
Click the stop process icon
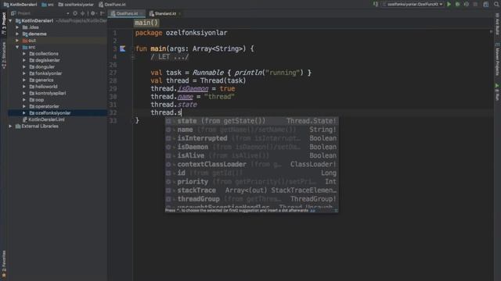tap(475, 5)
